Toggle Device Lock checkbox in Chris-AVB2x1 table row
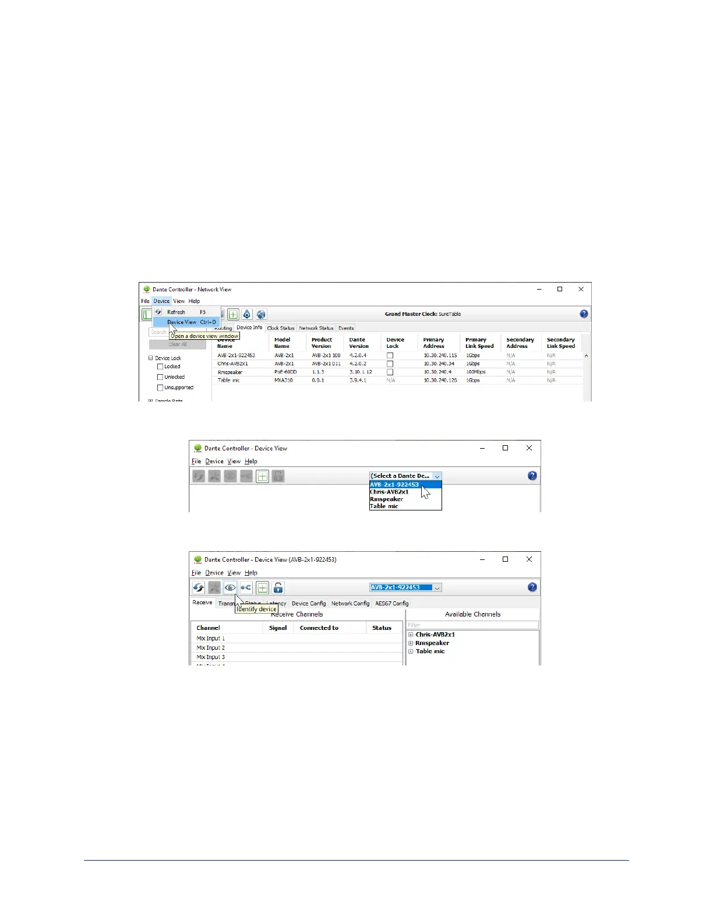The image size is (713, 923). [390, 364]
